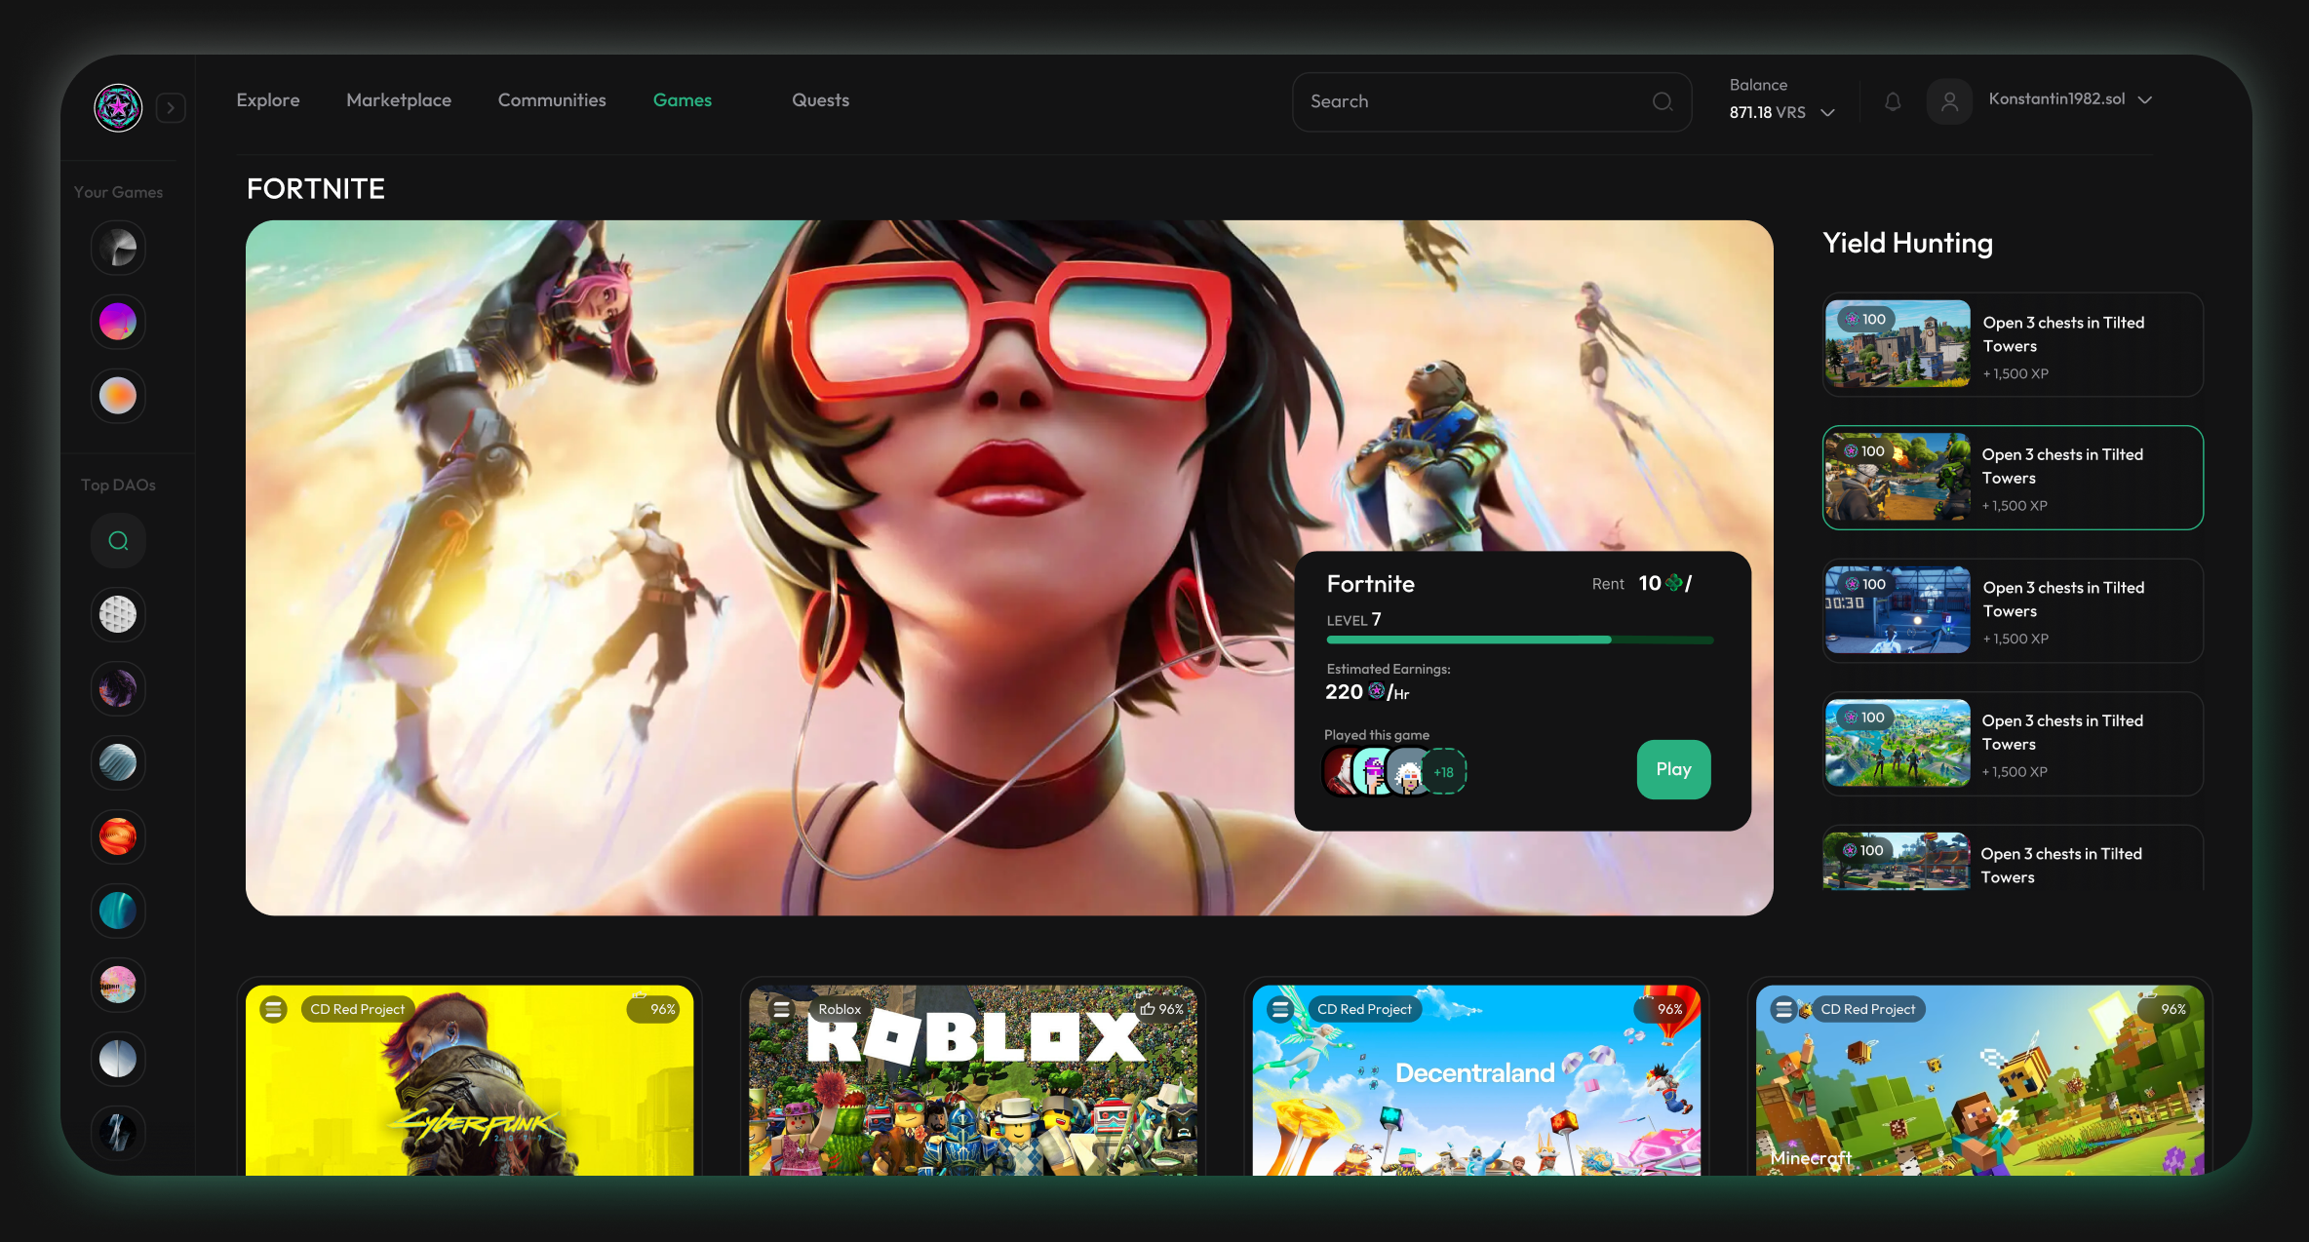Click the CD Red Project tag on the Minecraft card
Viewport: 2309px width, 1242px height.
1867,1009
